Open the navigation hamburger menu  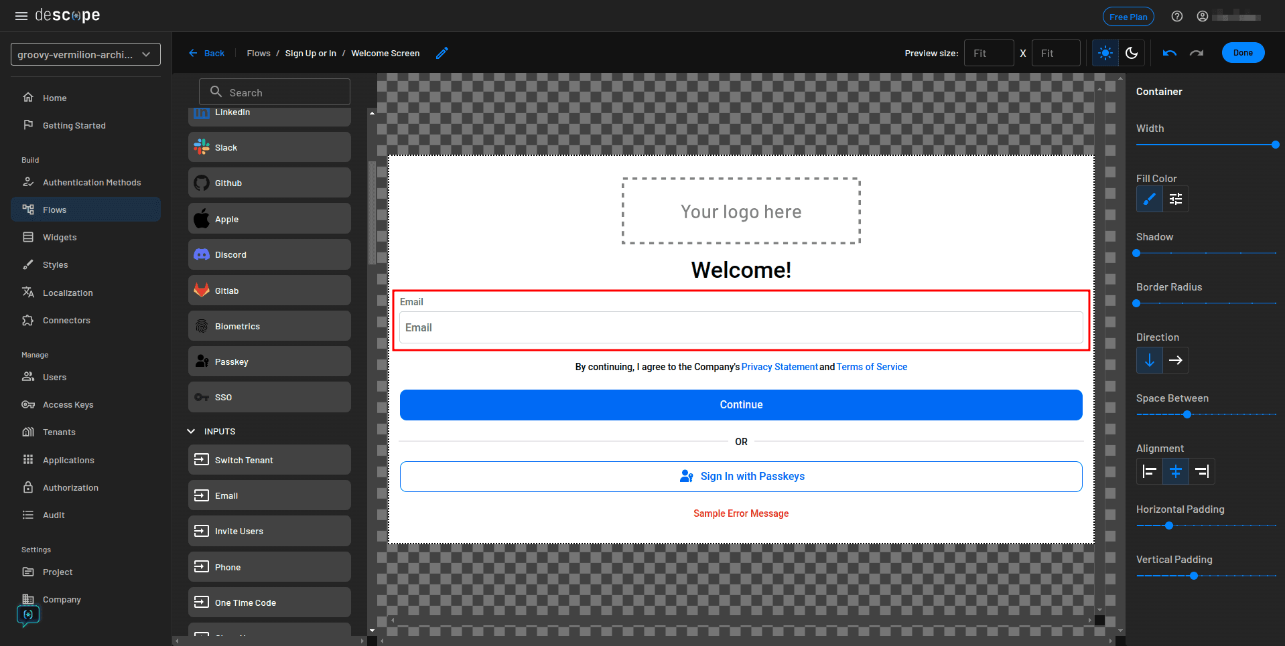click(x=21, y=15)
